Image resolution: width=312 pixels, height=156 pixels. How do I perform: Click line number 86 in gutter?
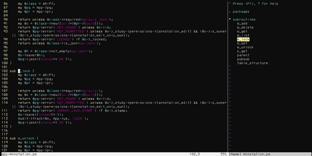pyautogui.click(x=5, y=4)
